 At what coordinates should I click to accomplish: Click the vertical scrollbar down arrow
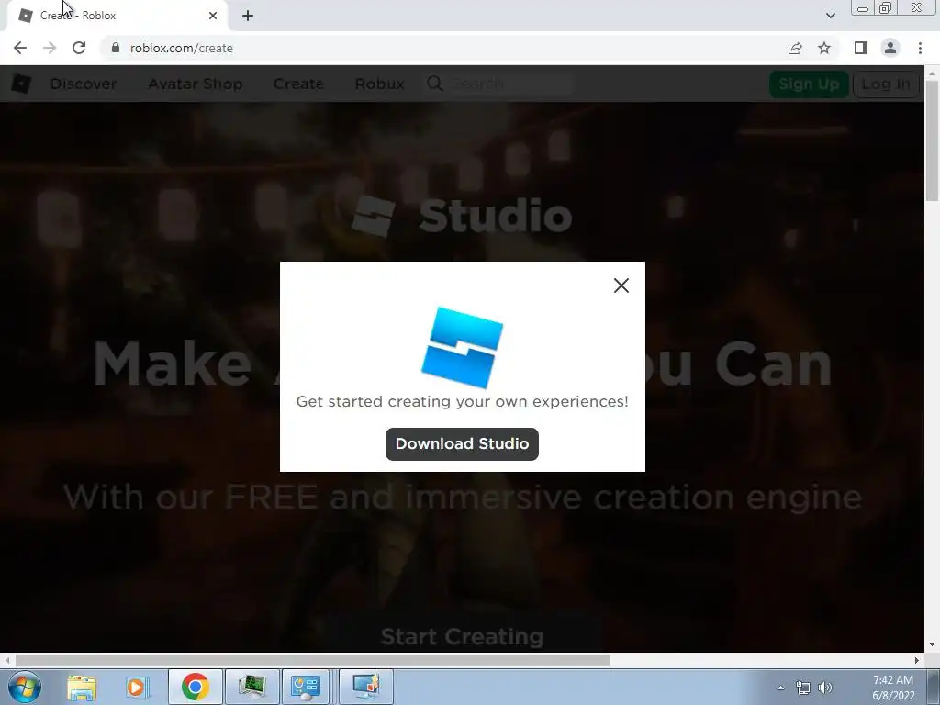pyautogui.click(x=932, y=645)
